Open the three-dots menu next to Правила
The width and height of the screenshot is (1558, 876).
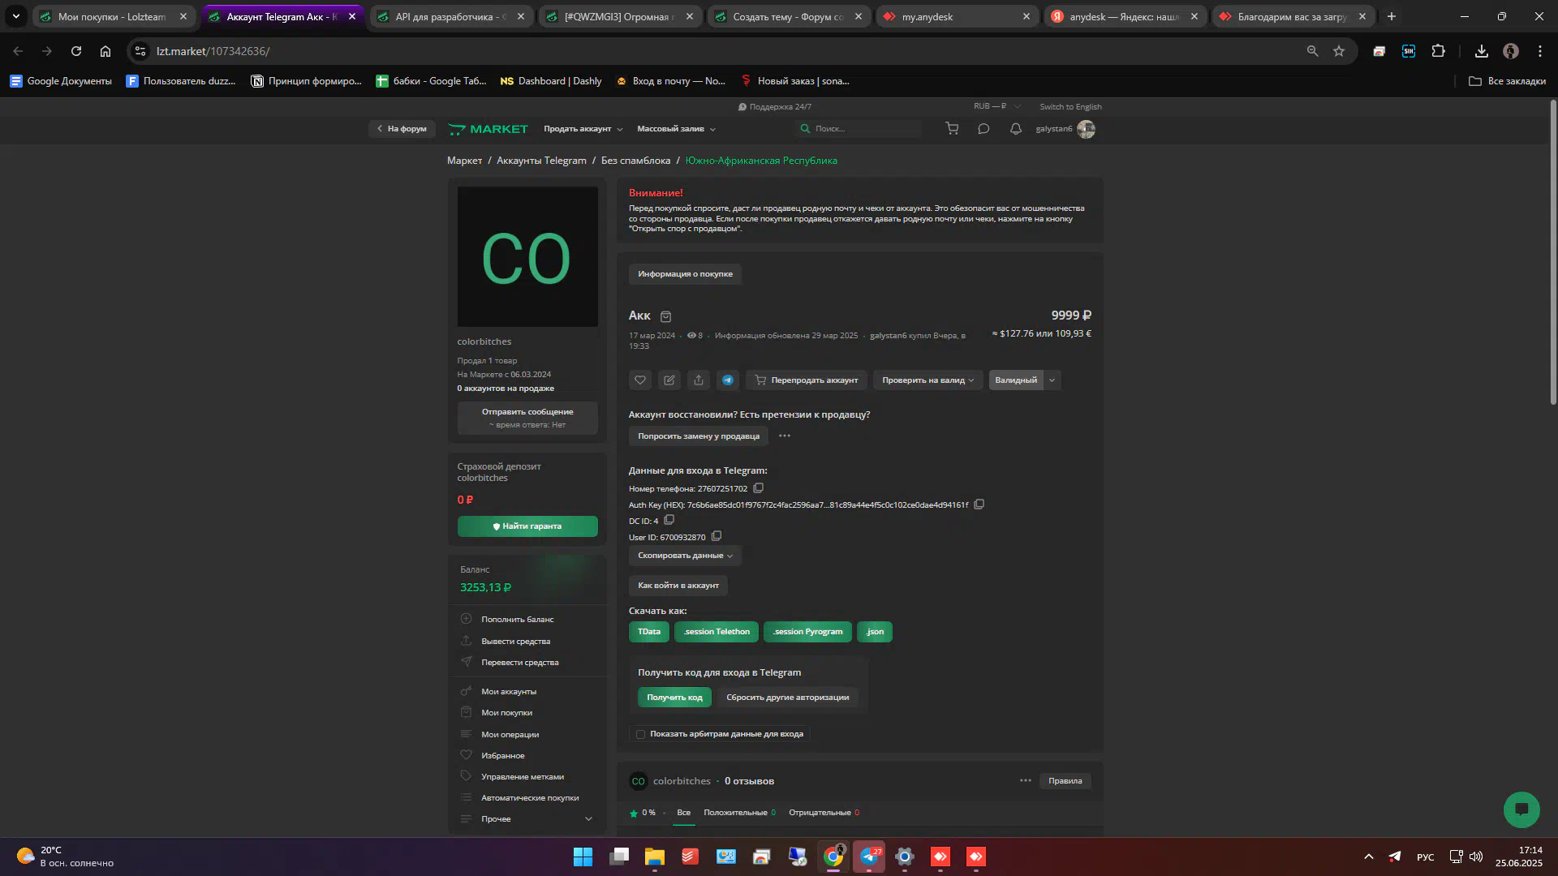click(x=1026, y=780)
